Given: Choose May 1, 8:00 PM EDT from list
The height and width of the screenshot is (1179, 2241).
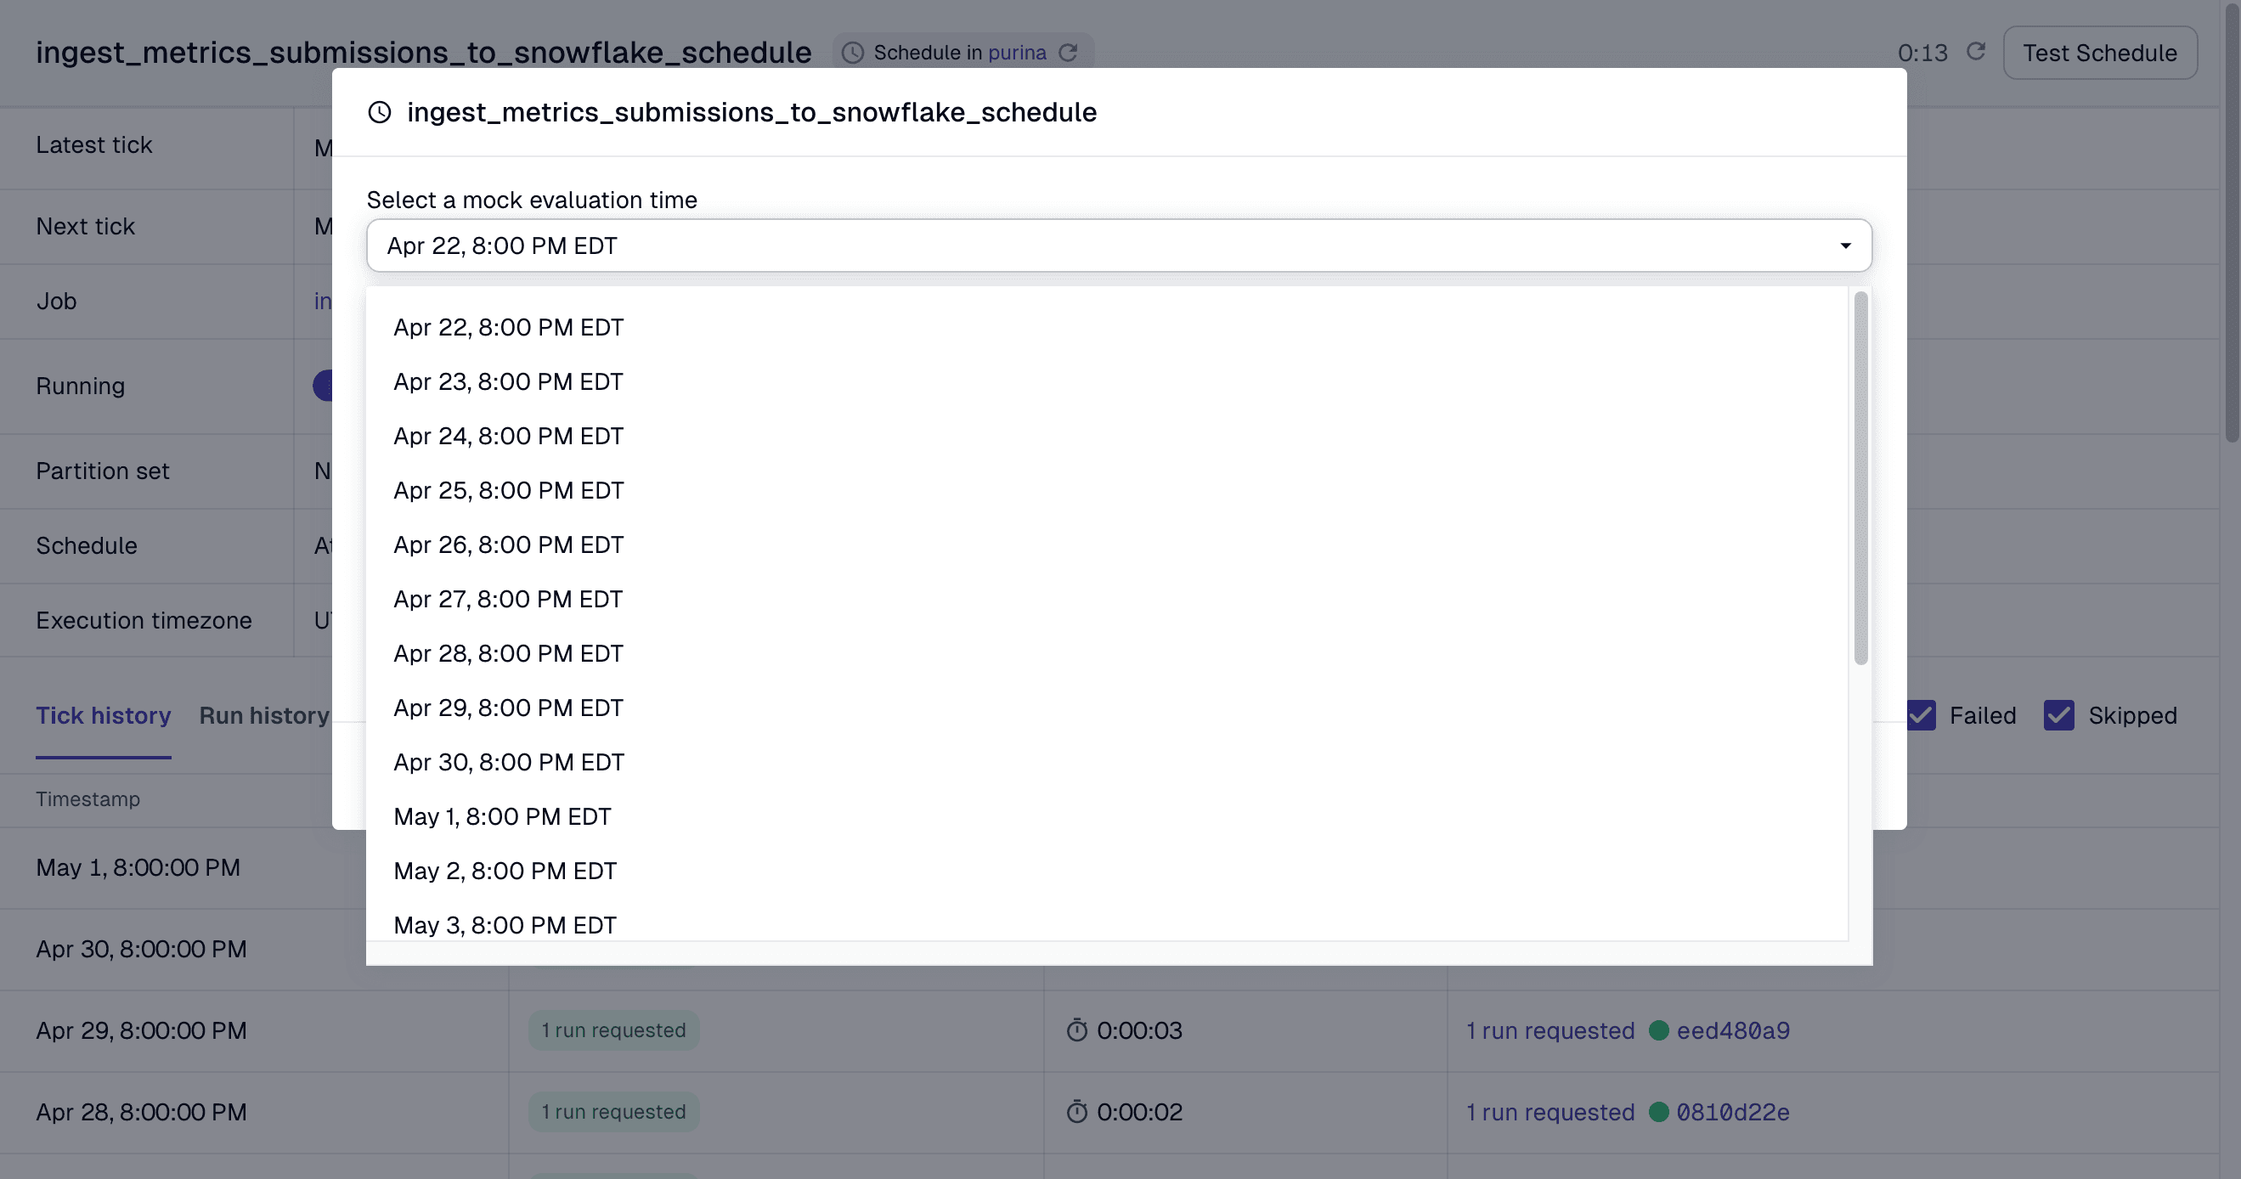Looking at the screenshot, I should [x=503, y=816].
